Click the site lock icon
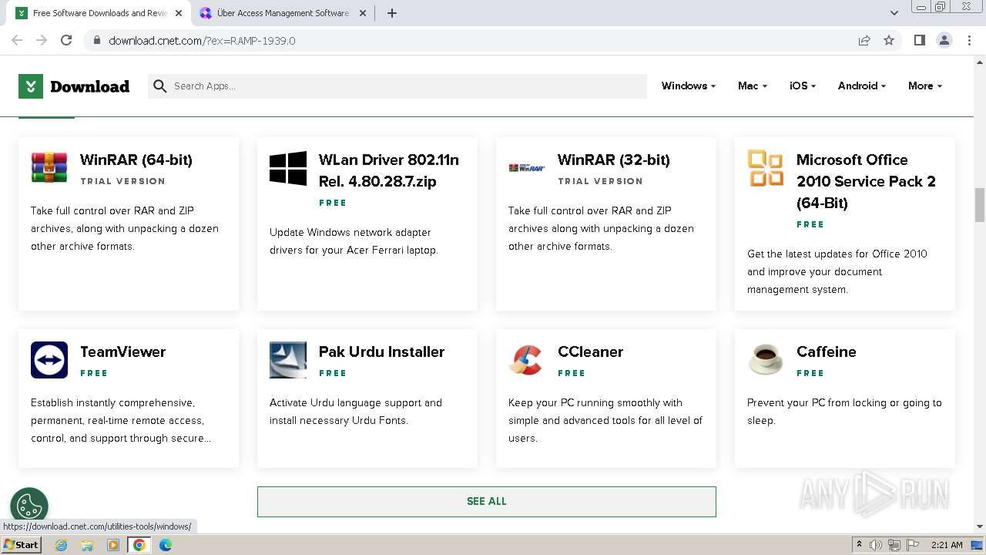 [96, 40]
